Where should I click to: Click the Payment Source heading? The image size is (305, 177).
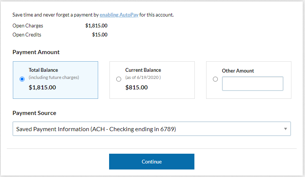click(34, 113)
